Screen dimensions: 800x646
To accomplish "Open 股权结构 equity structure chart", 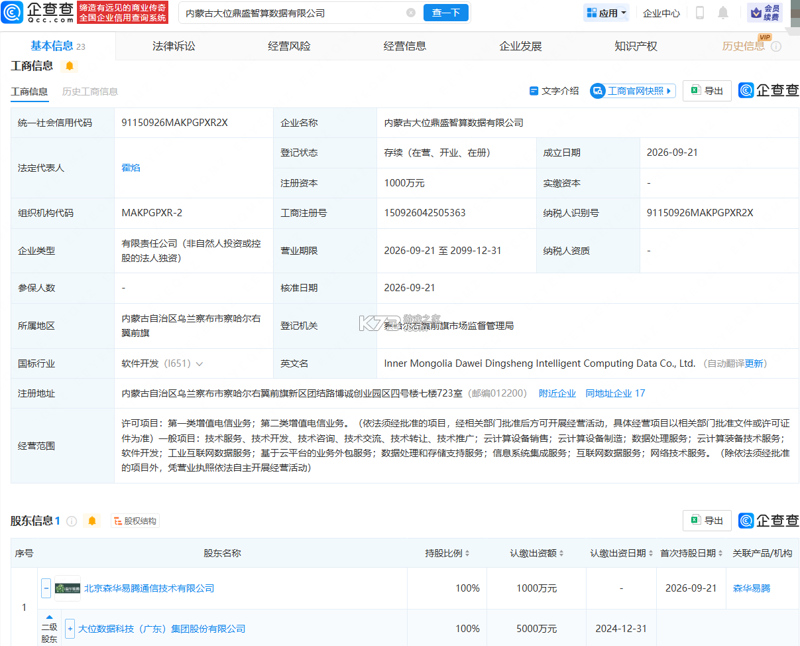I will click(135, 521).
